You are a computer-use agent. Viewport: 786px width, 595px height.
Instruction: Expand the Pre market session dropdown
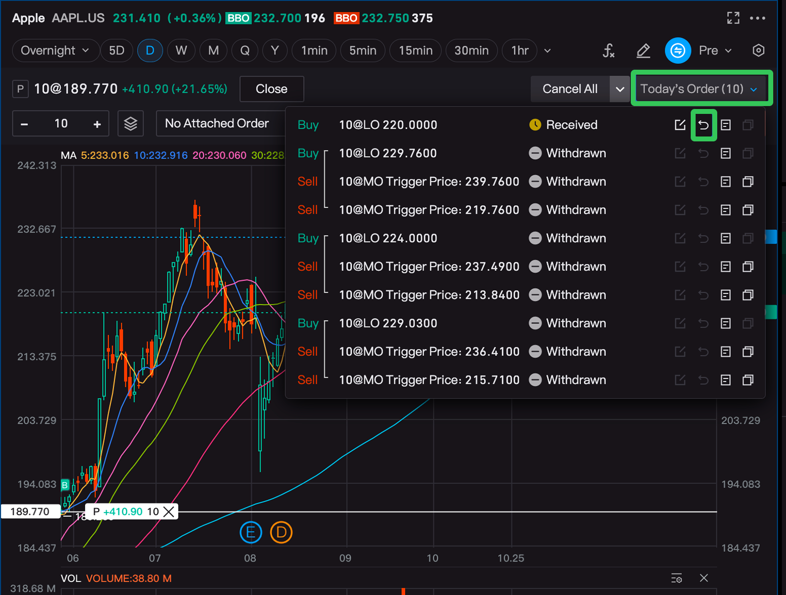pos(715,51)
